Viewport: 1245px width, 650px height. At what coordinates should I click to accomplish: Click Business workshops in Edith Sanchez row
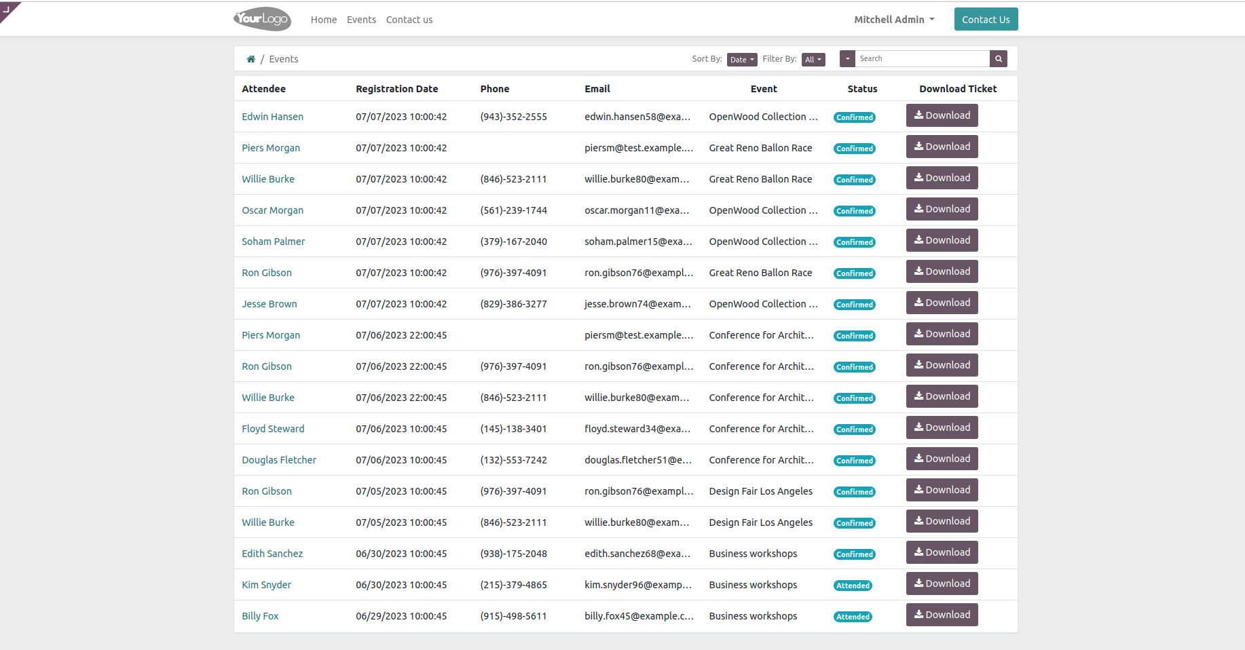tap(753, 554)
